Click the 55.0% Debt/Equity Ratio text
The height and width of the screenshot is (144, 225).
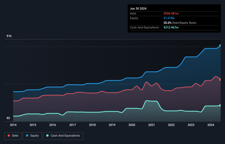click(180, 23)
